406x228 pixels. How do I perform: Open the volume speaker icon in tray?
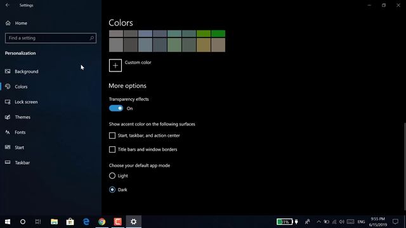pyautogui.click(x=342, y=222)
